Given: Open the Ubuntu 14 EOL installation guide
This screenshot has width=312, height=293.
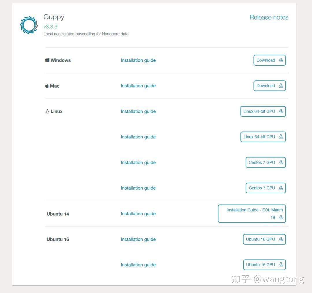Looking at the screenshot, I should (252, 214).
